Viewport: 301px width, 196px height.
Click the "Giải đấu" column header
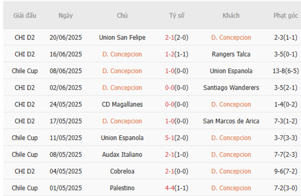click(x=25, y=15)
